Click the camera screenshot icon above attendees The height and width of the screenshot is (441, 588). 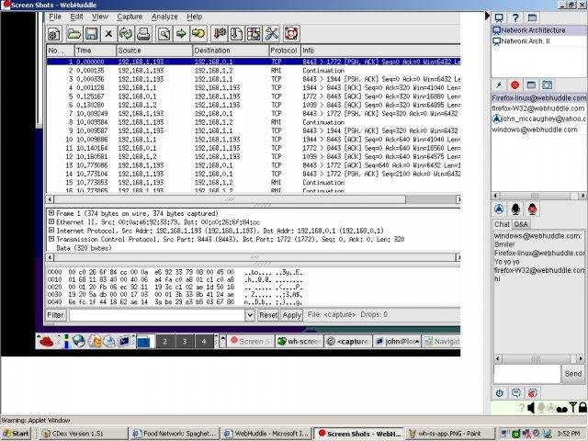tap(548, 85)
